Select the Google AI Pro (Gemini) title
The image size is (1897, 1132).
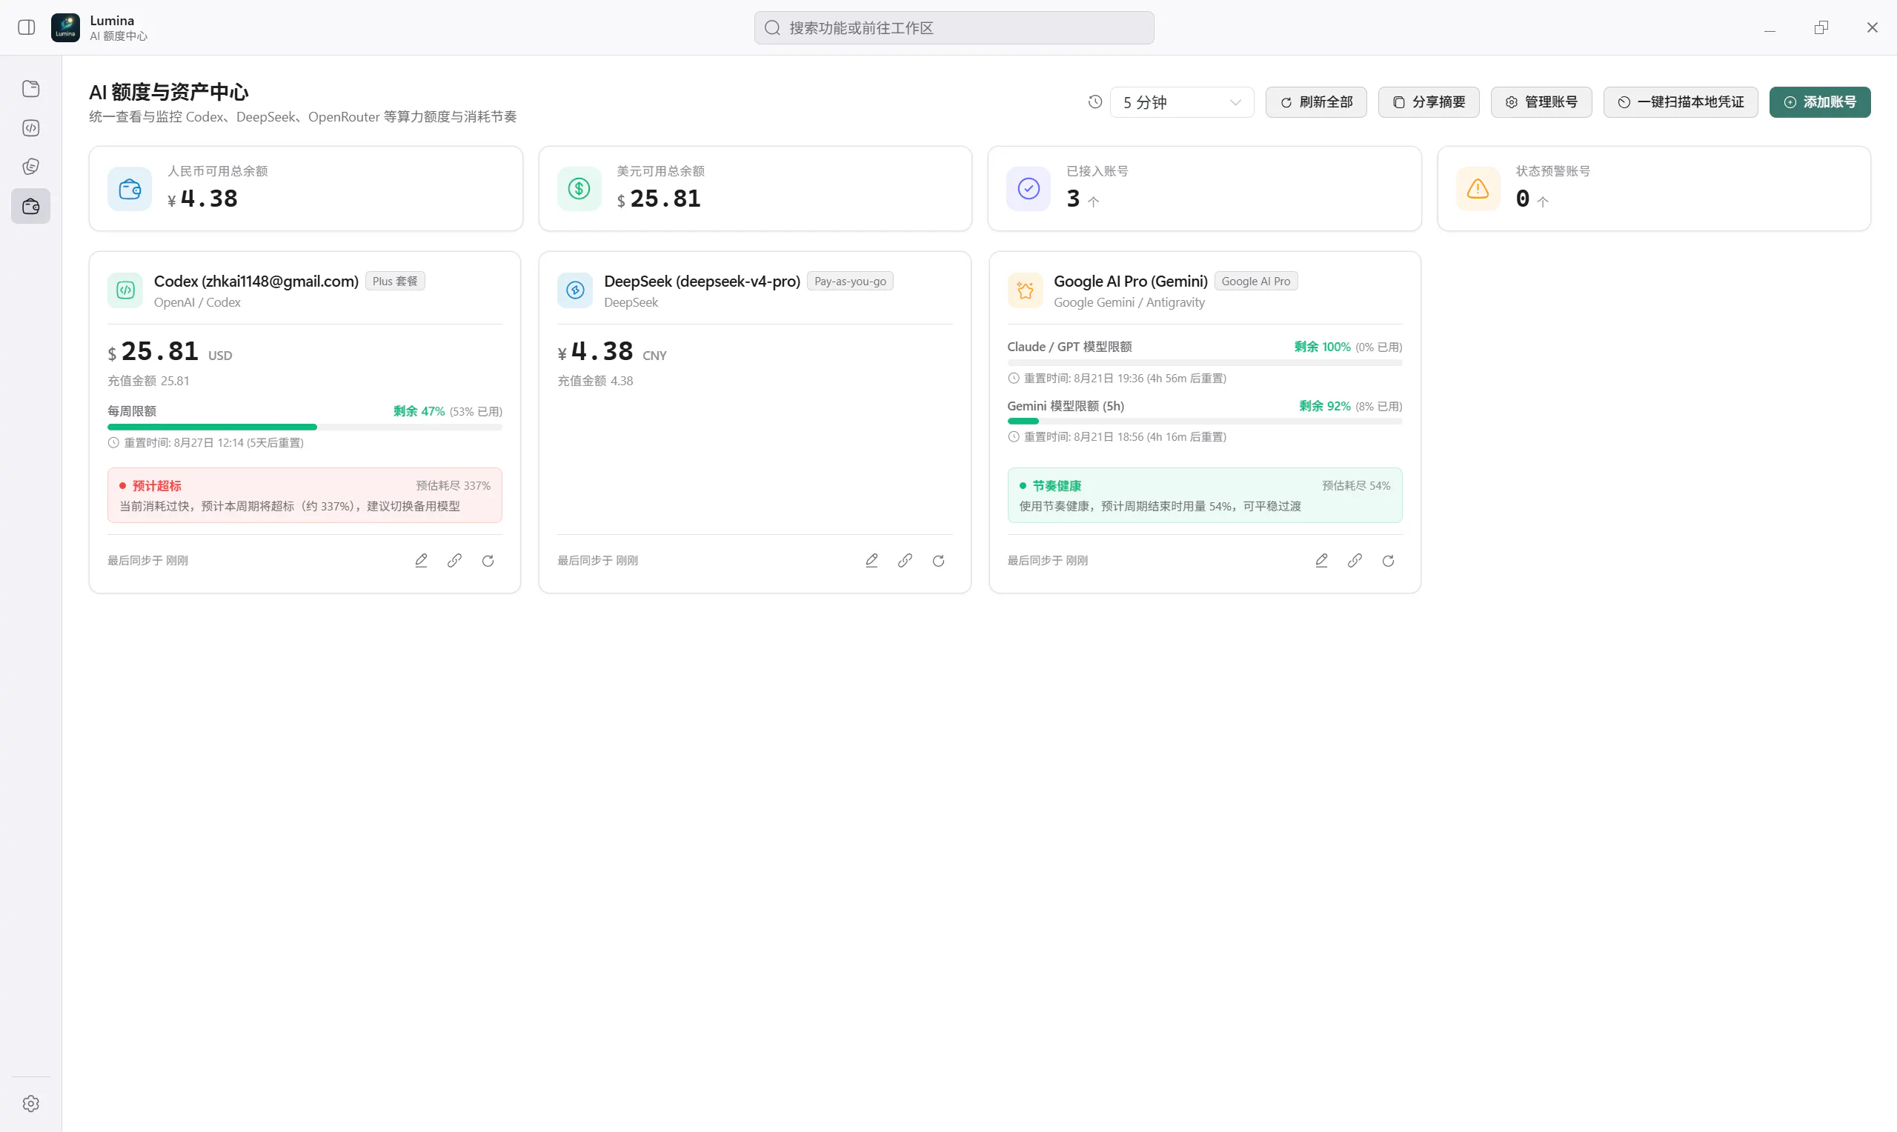[x=1131, y=282]
